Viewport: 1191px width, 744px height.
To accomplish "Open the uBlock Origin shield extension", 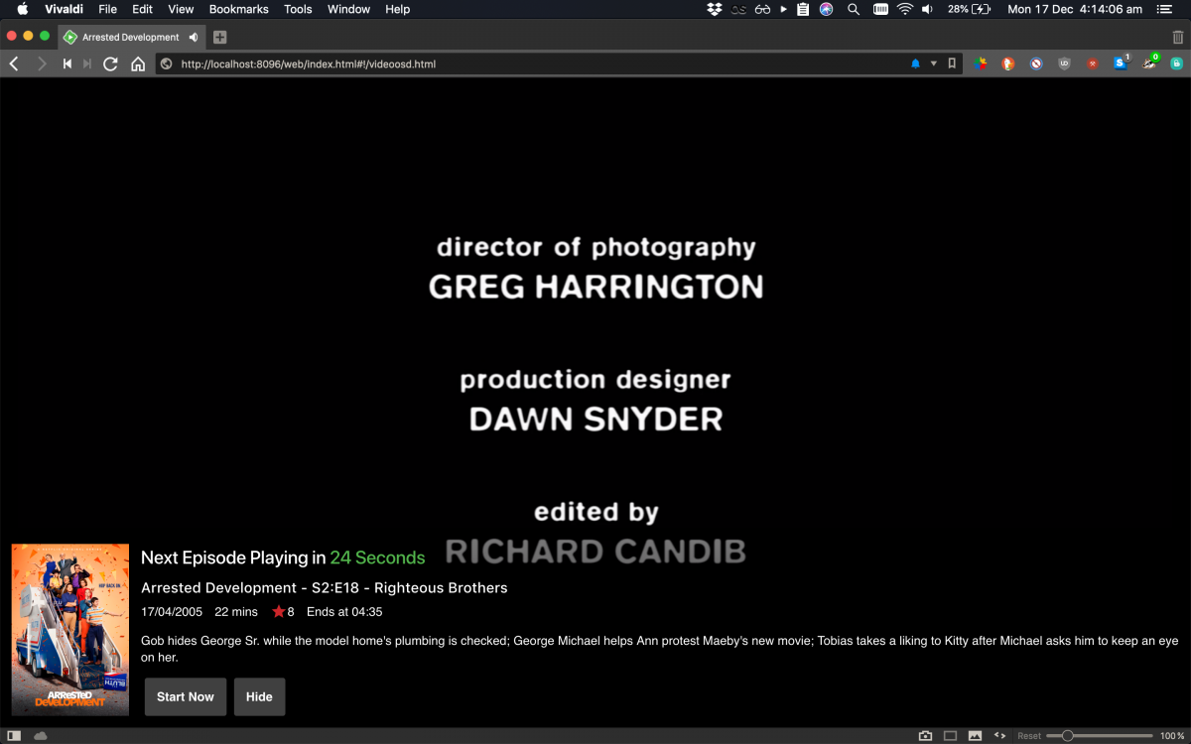I will coord(1065,63).
